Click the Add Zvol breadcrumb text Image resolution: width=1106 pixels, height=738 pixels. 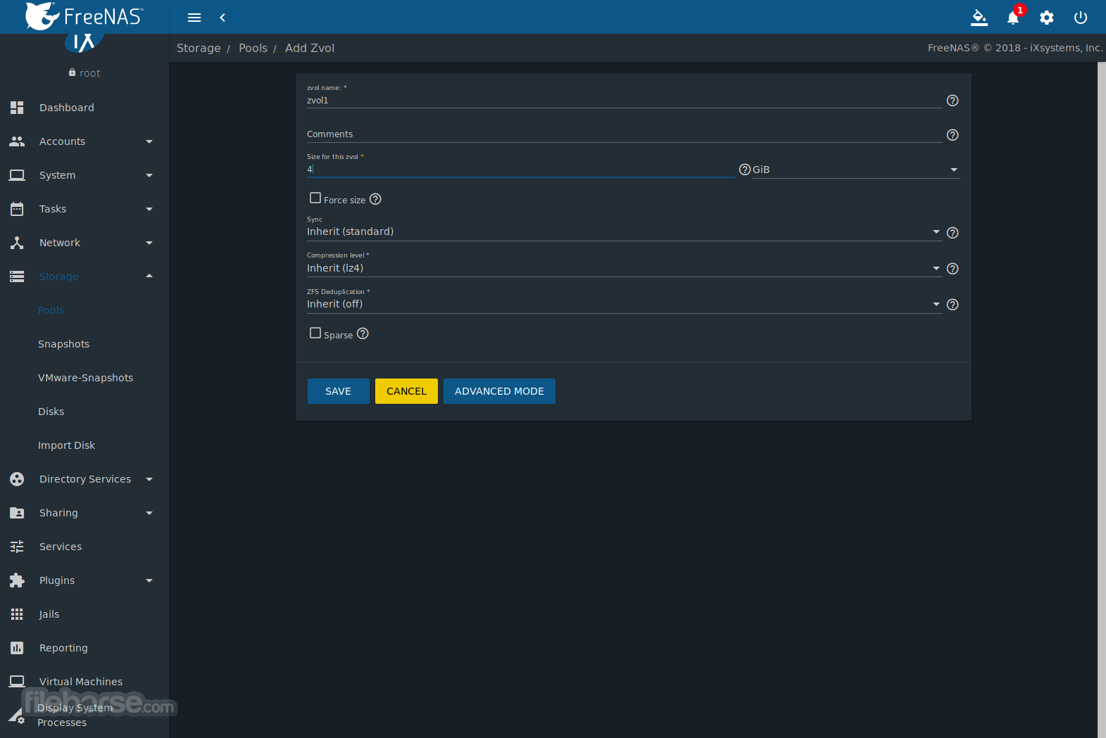point(310,48)
